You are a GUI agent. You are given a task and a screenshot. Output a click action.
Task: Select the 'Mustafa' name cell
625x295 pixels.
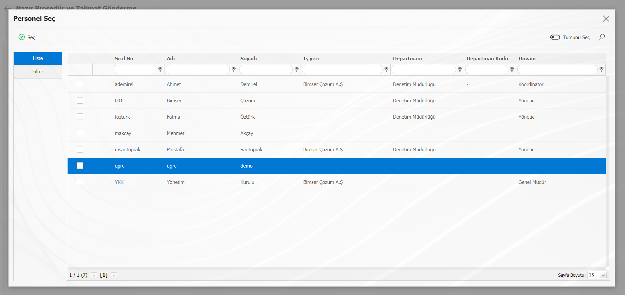tap(175, 150)
